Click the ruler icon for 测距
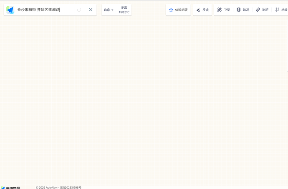 pos(258,10)
